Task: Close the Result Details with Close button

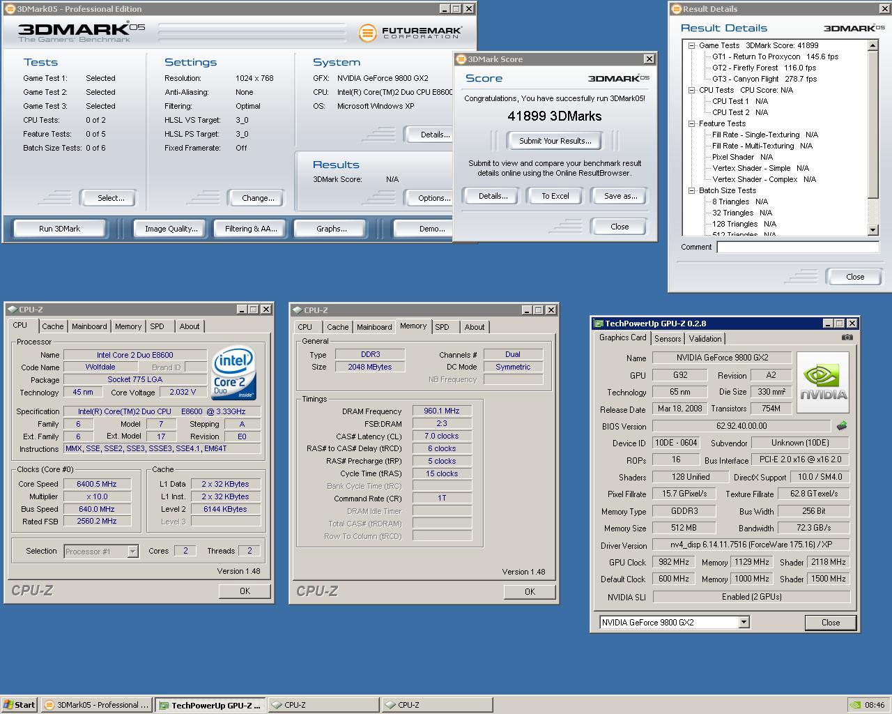Action: [x=854, y=277]
